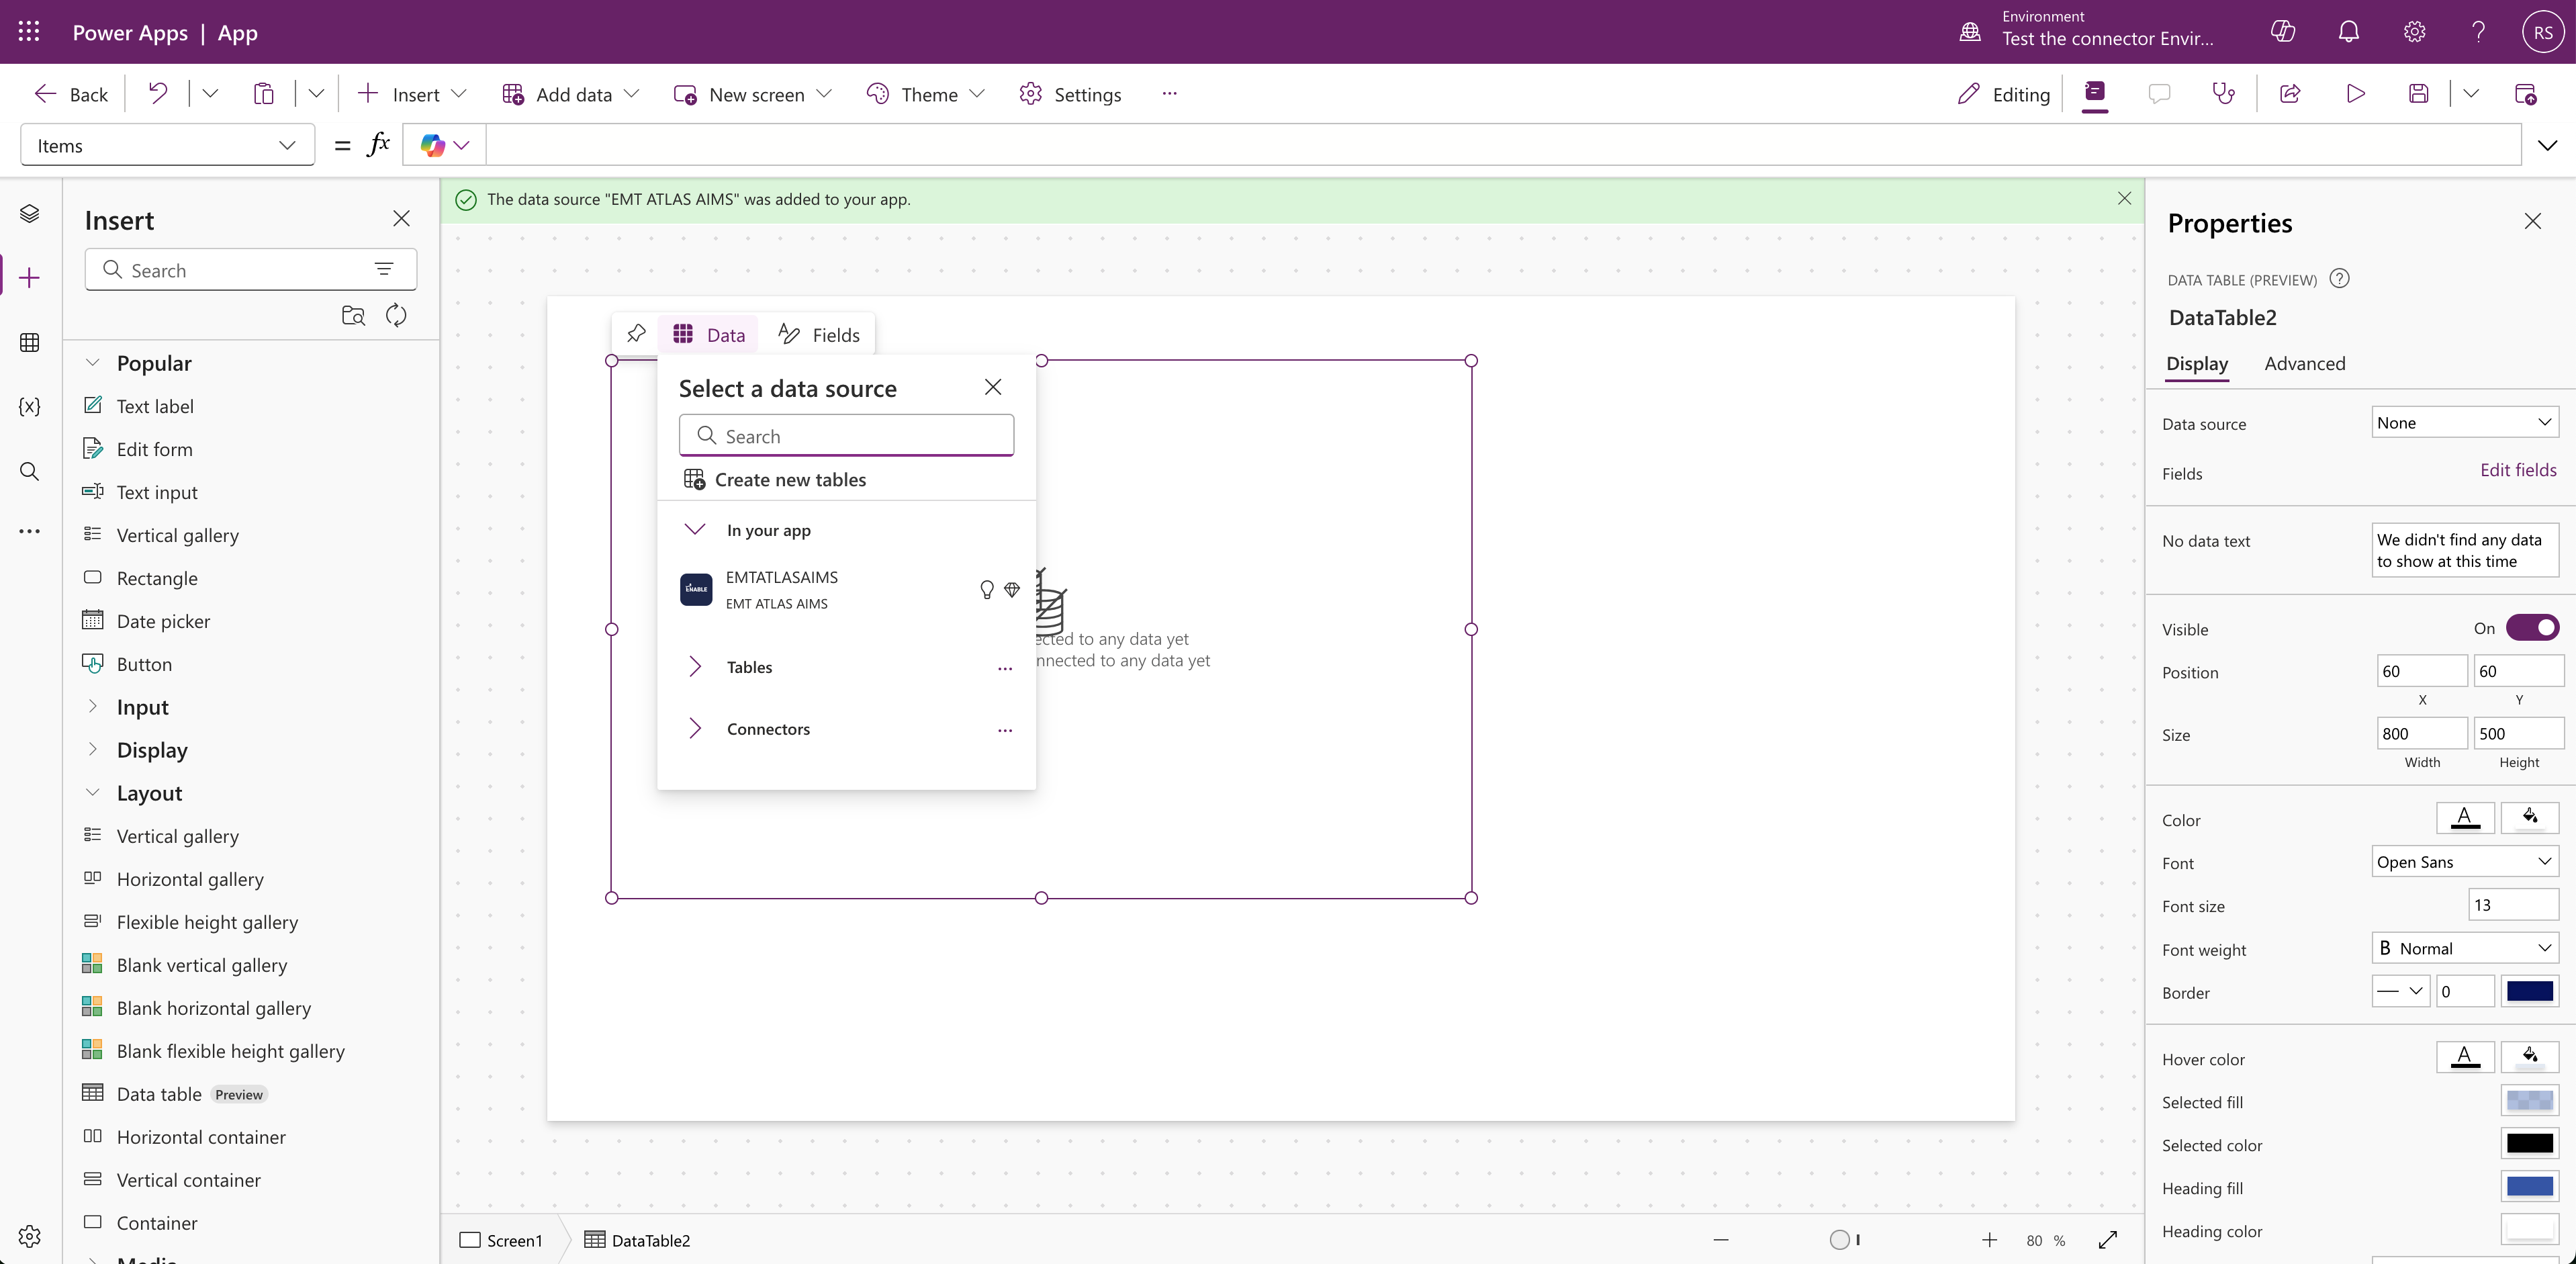Open the Items property dropdown

[167, 146]
